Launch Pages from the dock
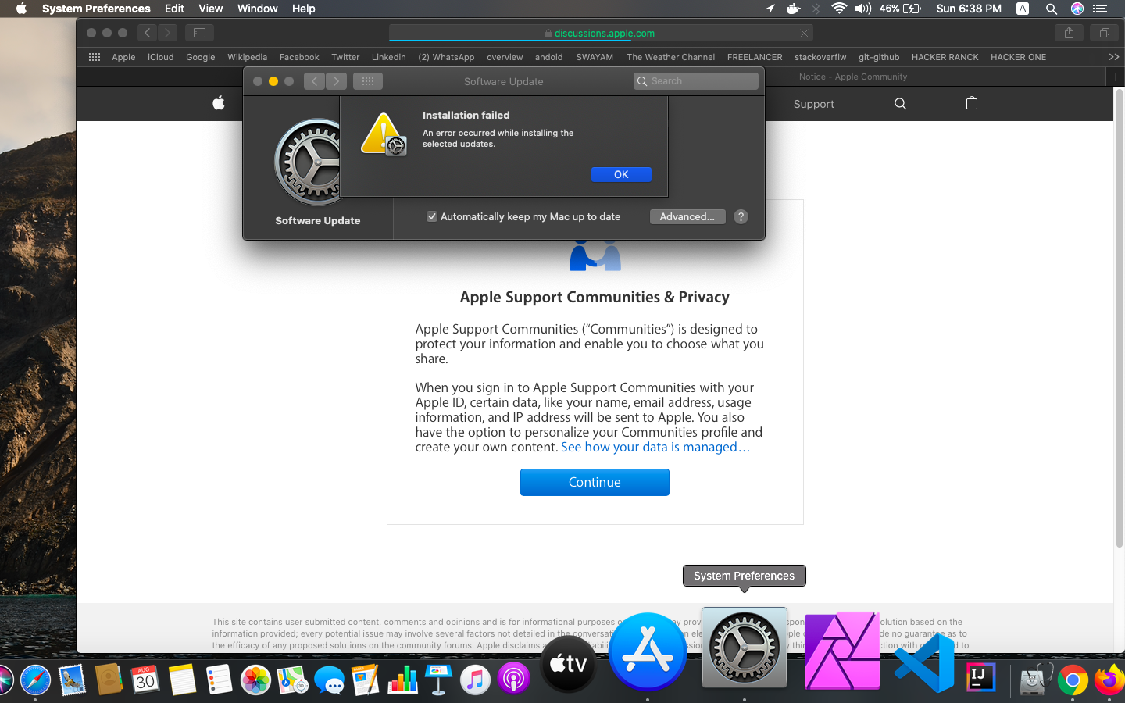The height and width of the screenshot is (703, 1125). [366, 680]
